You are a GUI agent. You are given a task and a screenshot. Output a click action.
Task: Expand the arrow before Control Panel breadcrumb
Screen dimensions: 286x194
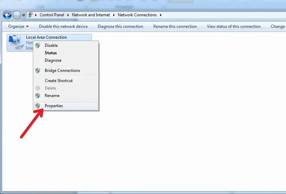(x=36, y=15)
